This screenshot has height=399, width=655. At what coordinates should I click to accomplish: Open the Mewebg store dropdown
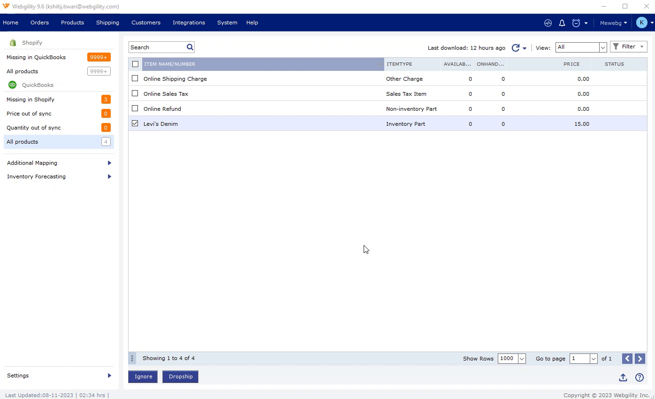pyautogui.click(x=613, y=23)
